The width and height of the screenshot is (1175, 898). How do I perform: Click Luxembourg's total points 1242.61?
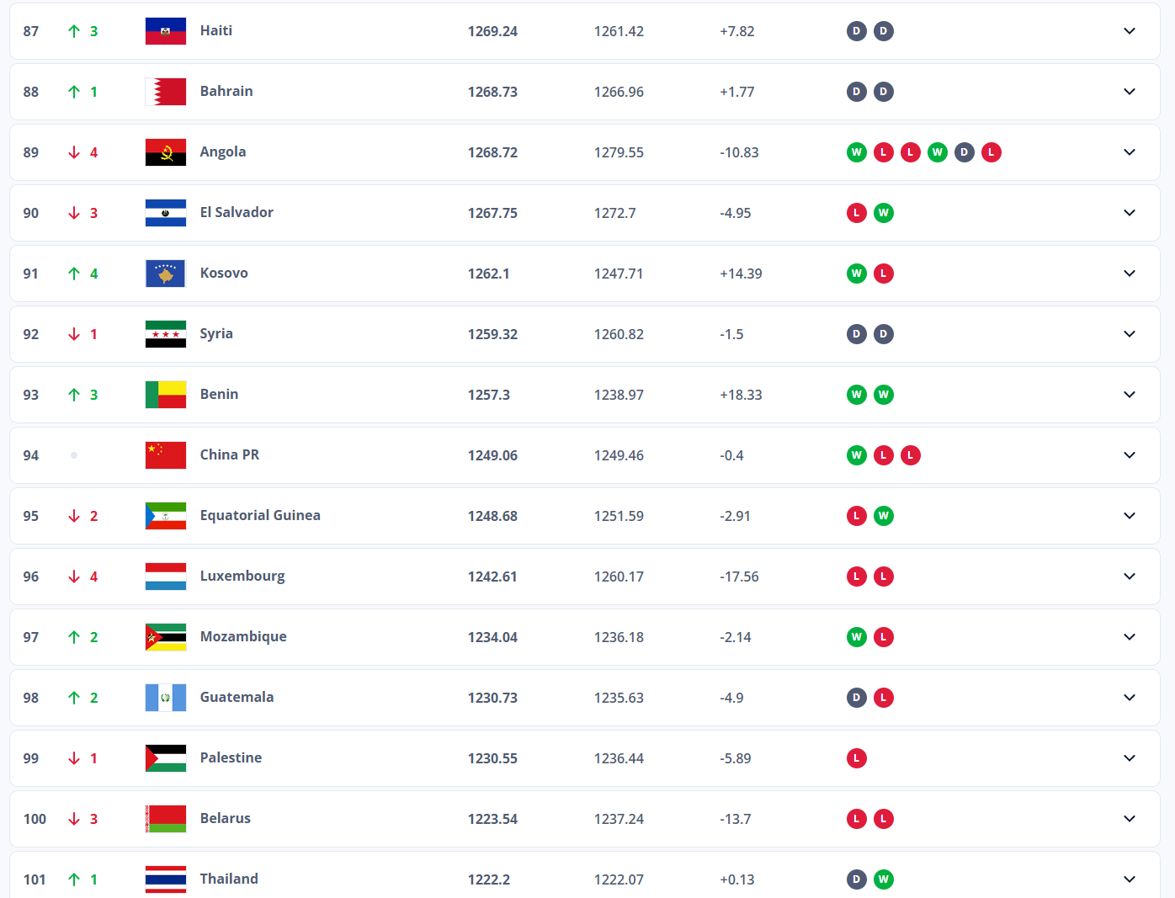click(492, 577)
